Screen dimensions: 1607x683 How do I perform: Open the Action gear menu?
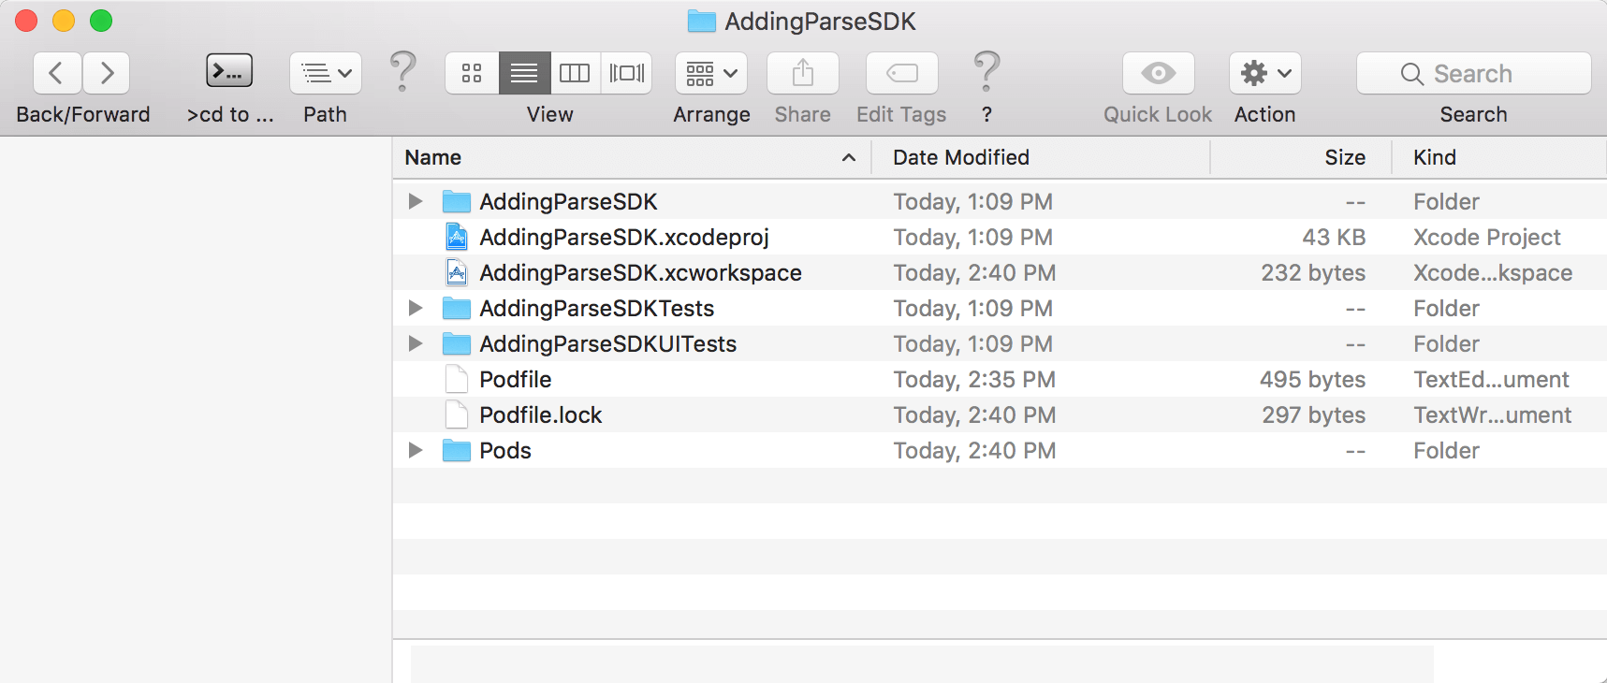(x=1265, y=73)
